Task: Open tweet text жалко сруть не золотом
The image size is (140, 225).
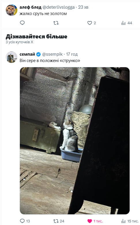Action: 43,14
